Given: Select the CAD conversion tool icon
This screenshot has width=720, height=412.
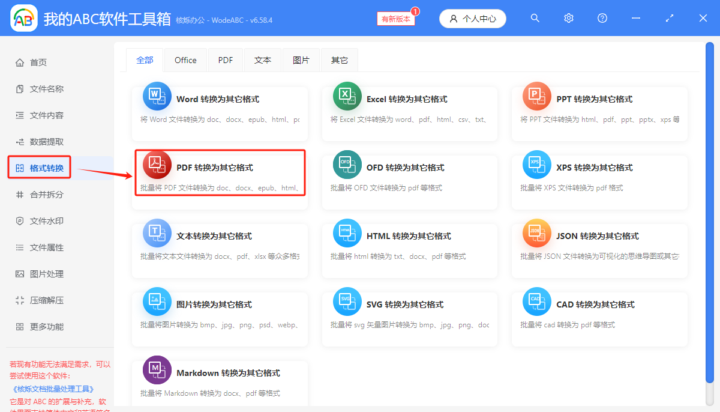Looking at the screenshot, I should 536,301.
